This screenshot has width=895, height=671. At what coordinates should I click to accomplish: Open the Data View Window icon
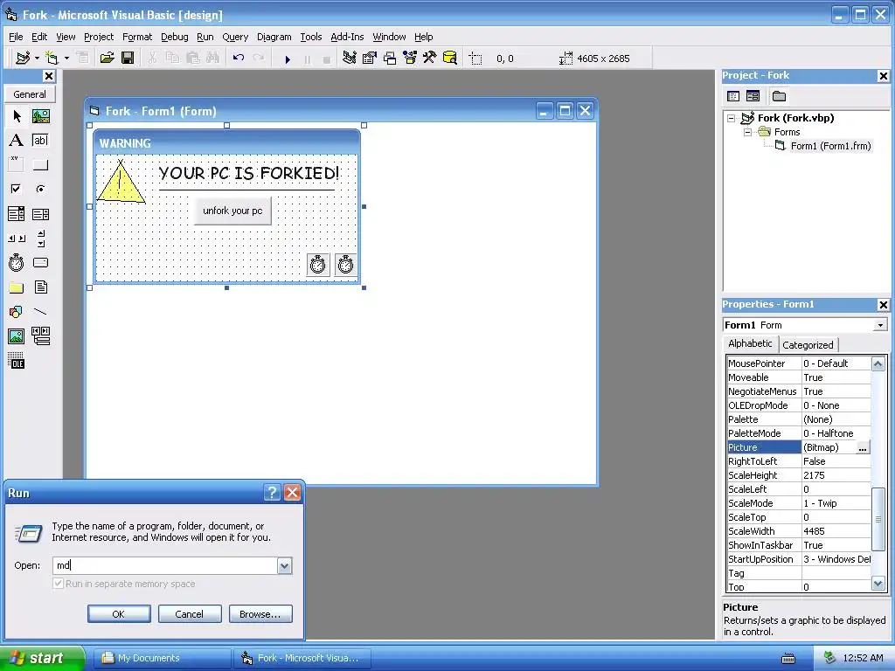(450, 58)
